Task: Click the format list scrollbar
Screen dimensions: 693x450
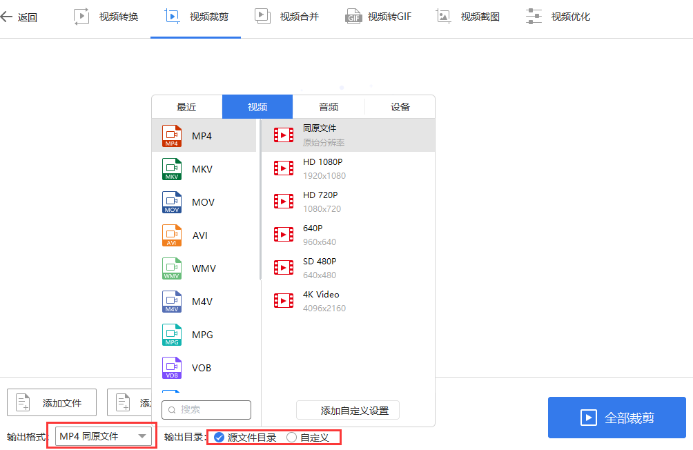Action: tap(260, 199)
